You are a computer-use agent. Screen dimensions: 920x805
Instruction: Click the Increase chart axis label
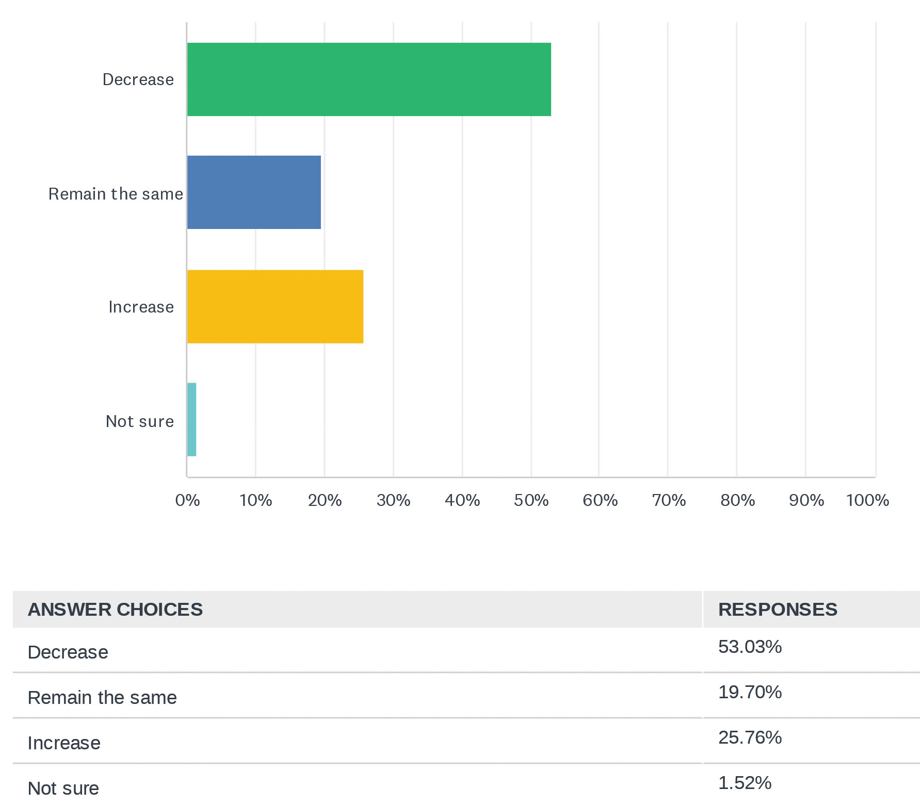click(141, 307)
